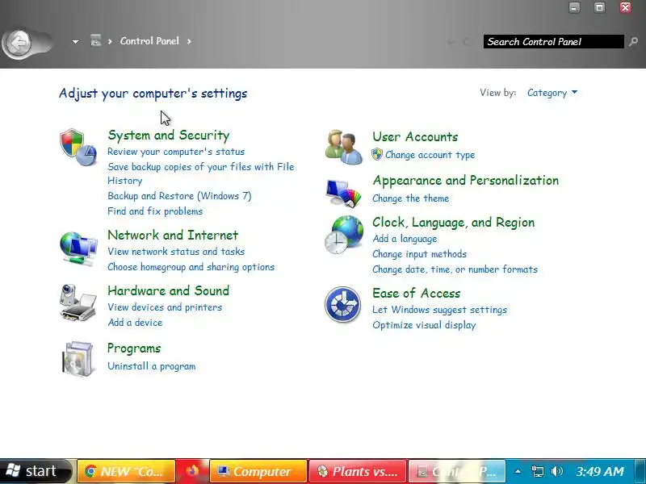Open Appearance and Personalization heading

click(x=466, y=180)
